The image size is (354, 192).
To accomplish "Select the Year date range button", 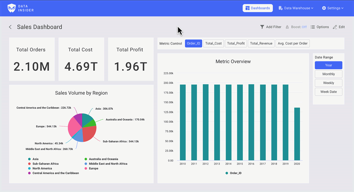I will 328,65.
